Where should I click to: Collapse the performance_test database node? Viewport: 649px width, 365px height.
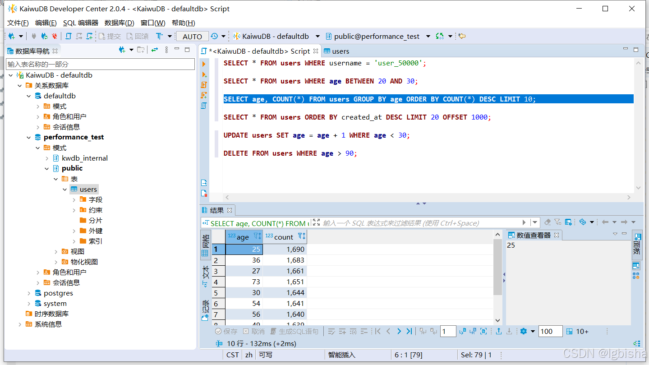point(29,137)
